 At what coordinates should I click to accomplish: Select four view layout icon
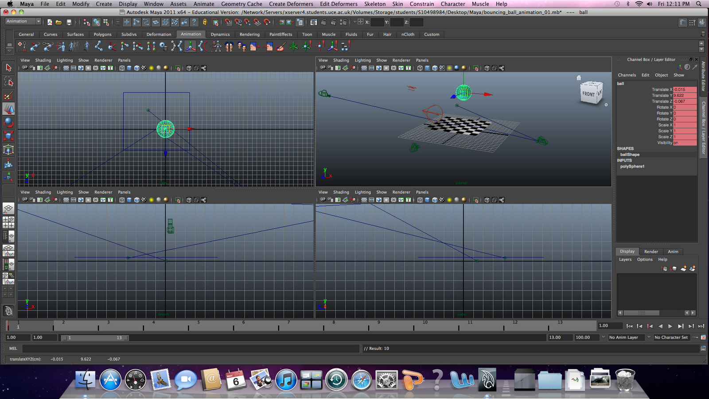8,222
